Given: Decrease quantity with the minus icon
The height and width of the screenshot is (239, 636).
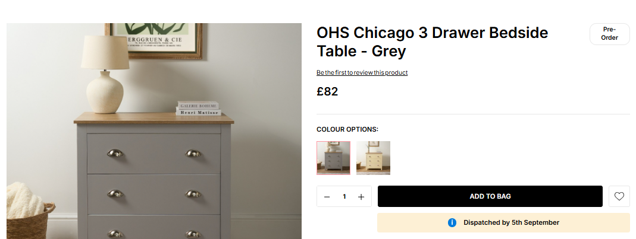Looking at the screenshot, I should 327,197.
